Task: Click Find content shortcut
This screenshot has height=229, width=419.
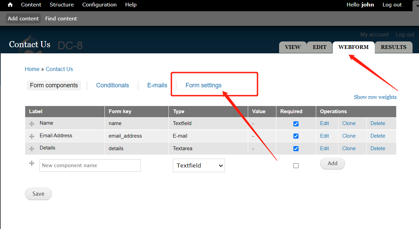Action: click(61, 18)
